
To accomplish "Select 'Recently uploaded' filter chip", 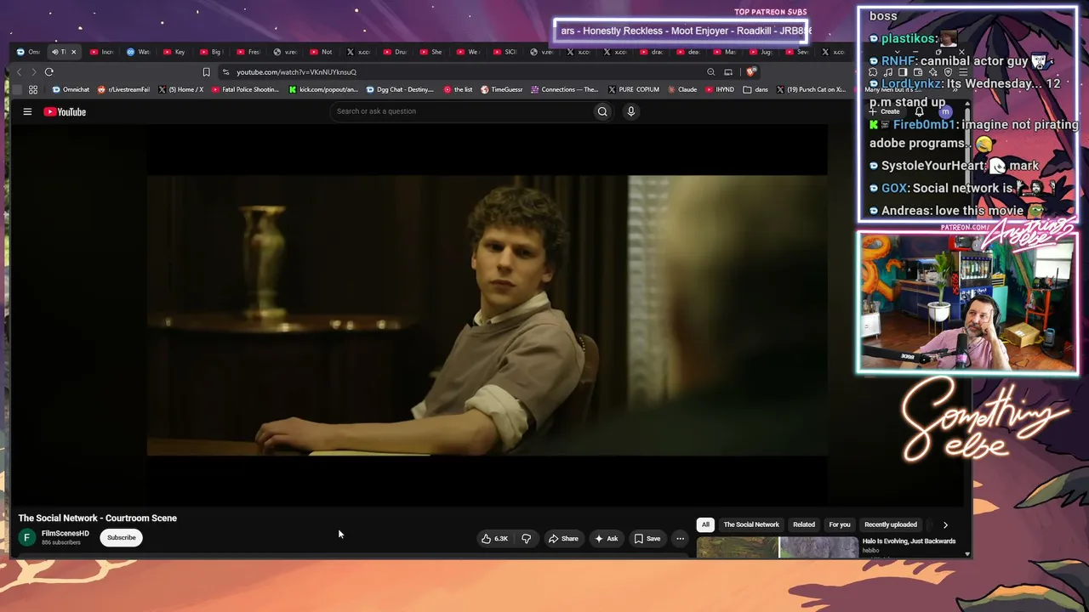I will 891,524.
